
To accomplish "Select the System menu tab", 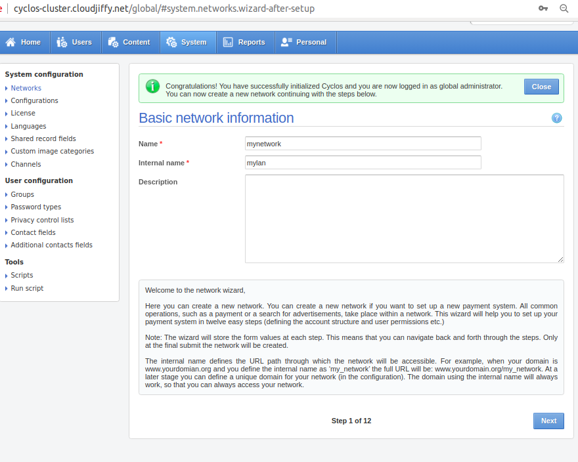I will (x=188, y=42).
